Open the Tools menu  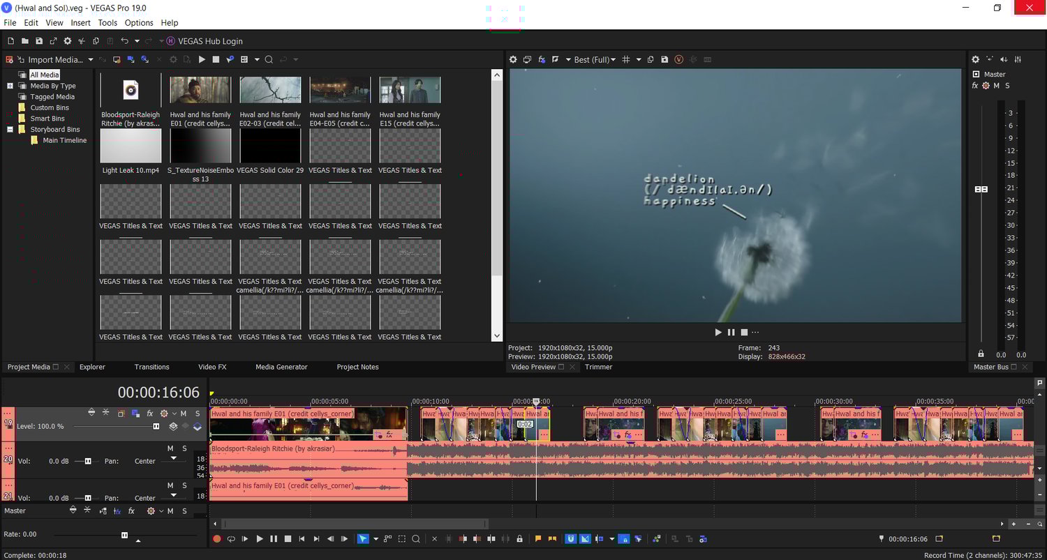[107, 23]
